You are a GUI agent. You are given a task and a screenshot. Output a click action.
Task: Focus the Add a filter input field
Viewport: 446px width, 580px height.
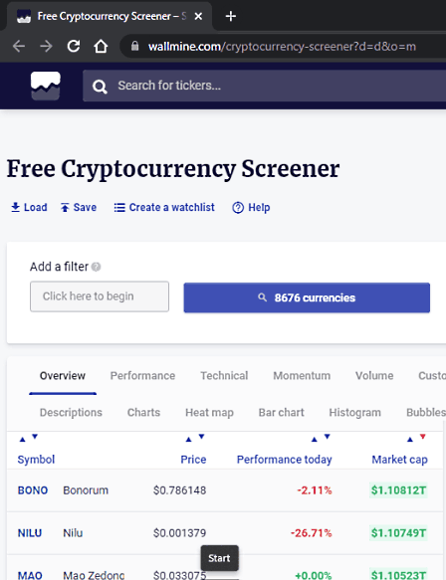100,296
